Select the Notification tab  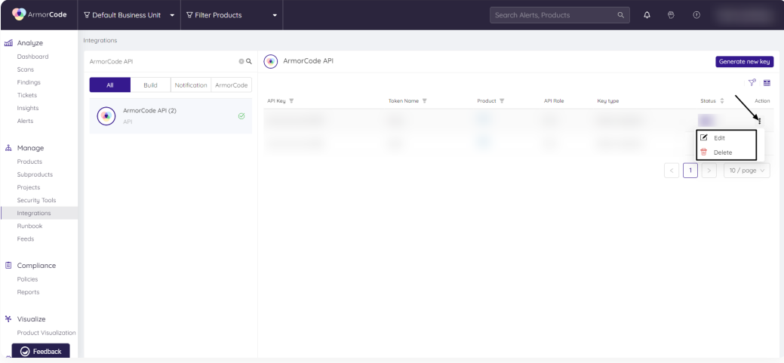point(191,85)
